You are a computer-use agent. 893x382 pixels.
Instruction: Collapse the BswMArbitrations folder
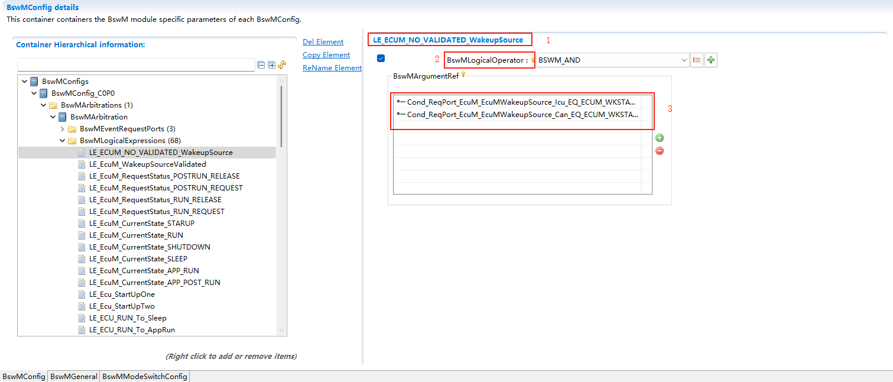pyautogui.click(x=43, y=105)
